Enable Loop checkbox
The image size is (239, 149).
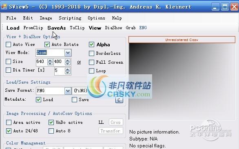(x=91, y=71)
